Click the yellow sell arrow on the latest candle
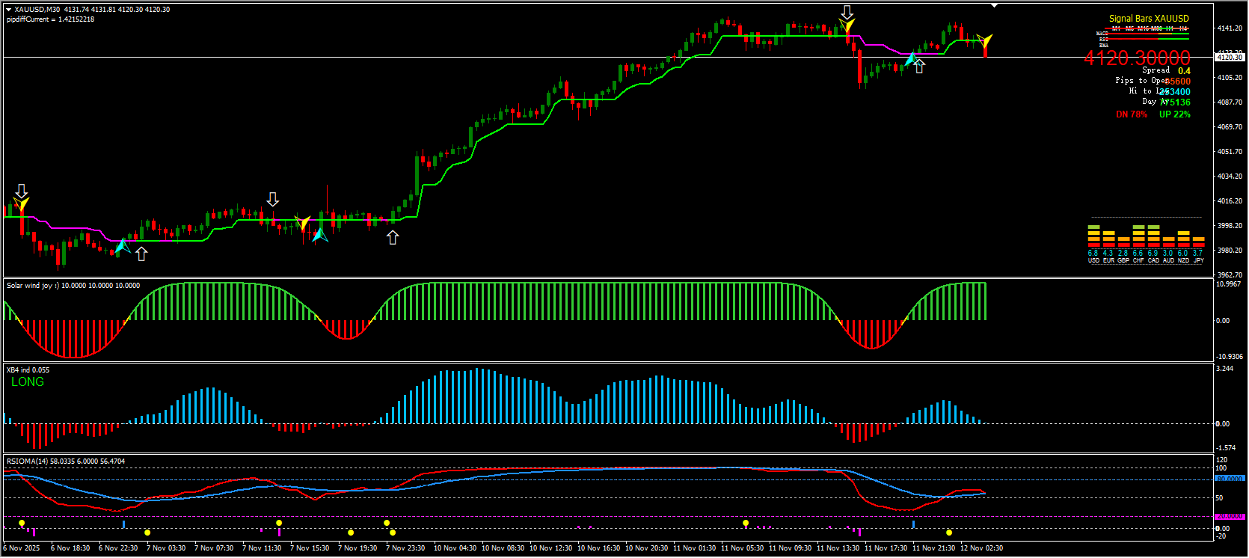 (985, 40)
